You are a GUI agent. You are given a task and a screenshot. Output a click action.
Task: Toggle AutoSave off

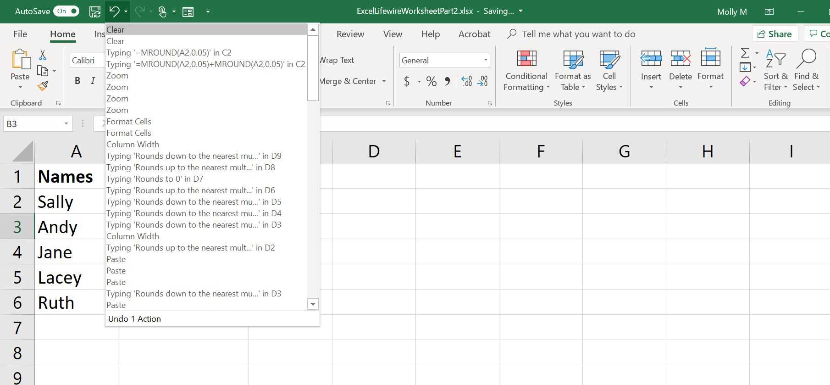coord(66,11)
